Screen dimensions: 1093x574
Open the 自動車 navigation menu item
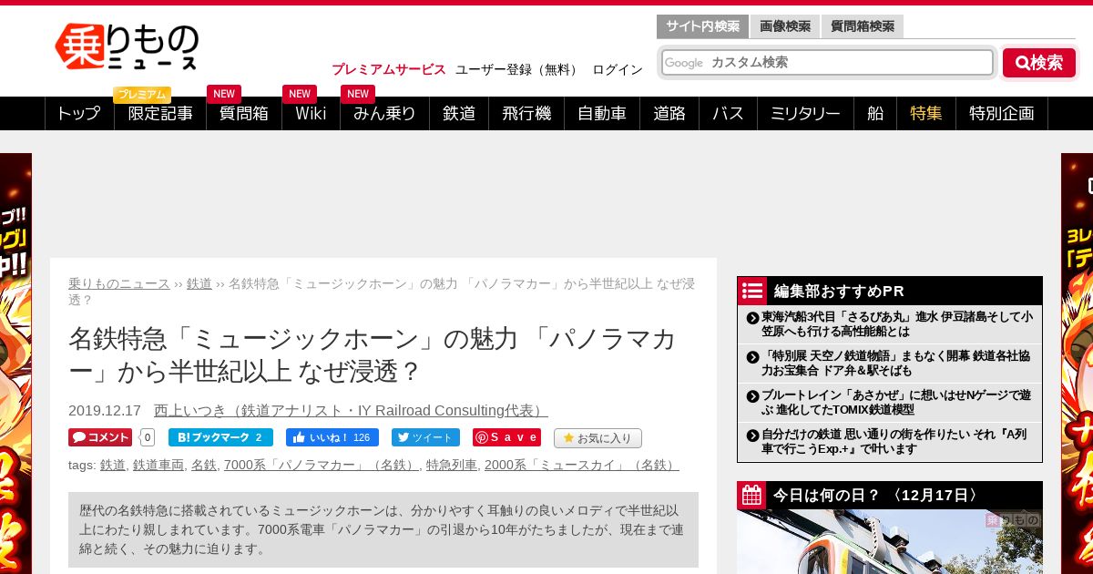point(602,114)
